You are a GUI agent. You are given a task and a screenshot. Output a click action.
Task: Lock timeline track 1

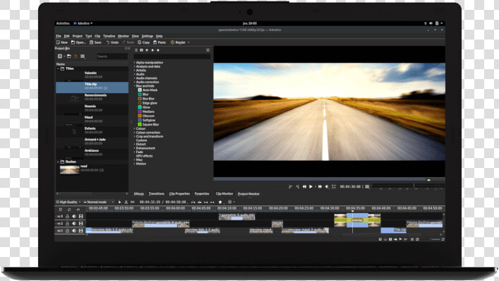pyautogui.click(x=67, y=231)
